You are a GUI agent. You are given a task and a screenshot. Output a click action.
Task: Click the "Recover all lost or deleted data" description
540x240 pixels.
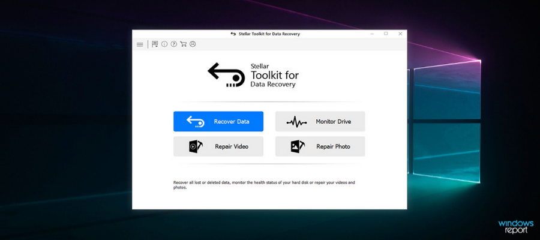264,185
